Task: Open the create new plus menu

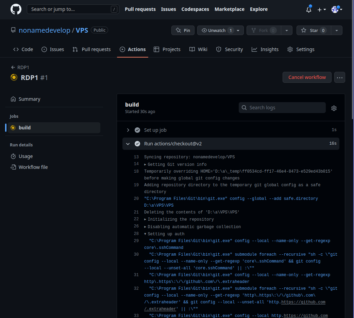Action: click(x=321, y=10)
